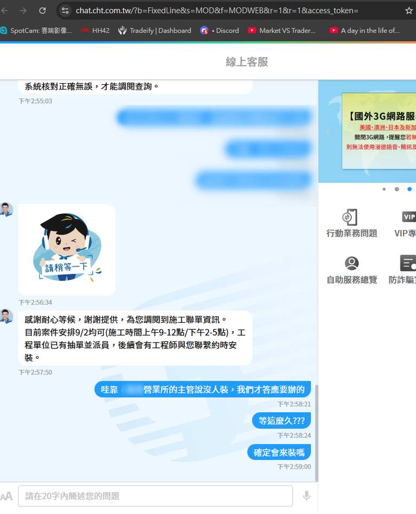Image resolution: width=416 pixels, height=514 pixels.
Task: Select the first banner carousel dot
Action: point(384,189)
